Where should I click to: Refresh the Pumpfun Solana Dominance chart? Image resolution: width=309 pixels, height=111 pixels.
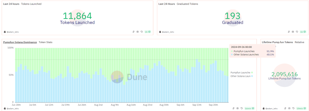point(242,108)
